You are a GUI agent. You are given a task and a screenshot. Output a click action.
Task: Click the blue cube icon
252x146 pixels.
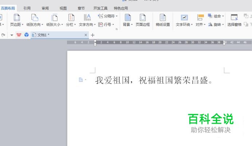pos(27,35)
